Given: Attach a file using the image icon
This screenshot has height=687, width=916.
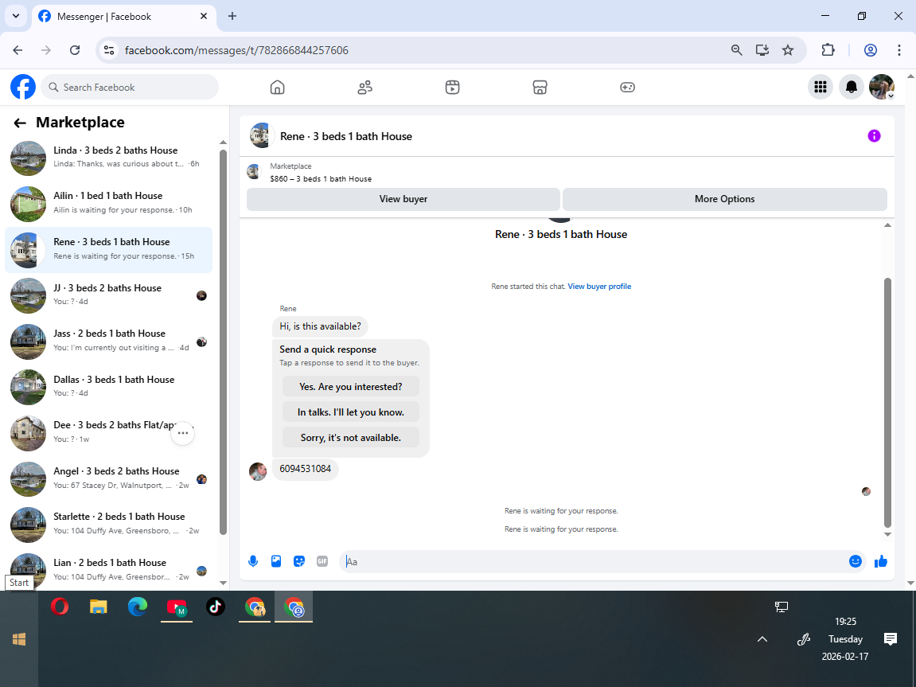Looking at the screenshot, I should [x=276, y=561].
